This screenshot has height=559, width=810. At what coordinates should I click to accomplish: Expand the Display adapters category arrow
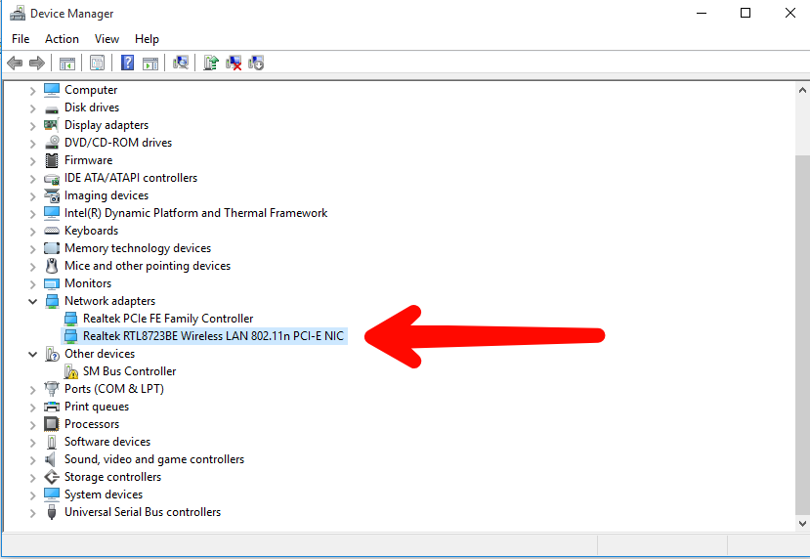pyautogui.click(x=32, y=125)
